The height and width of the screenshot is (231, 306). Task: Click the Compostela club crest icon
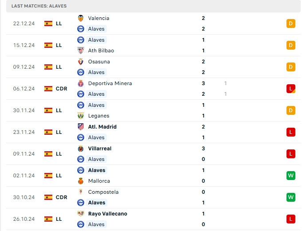[x=81, y=192]
